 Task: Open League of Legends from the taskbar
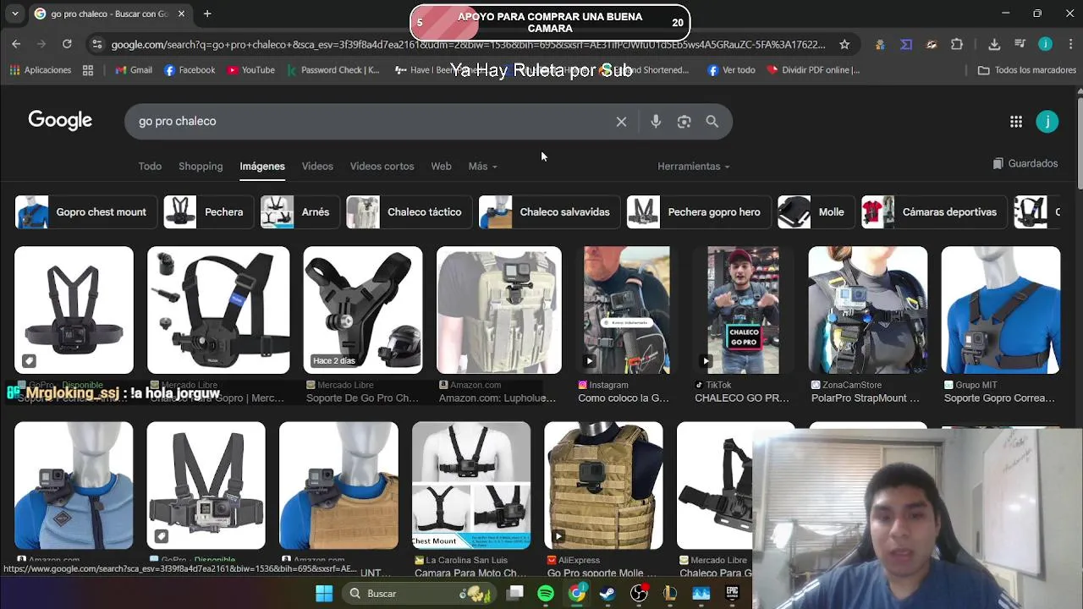tap(670, 594)
